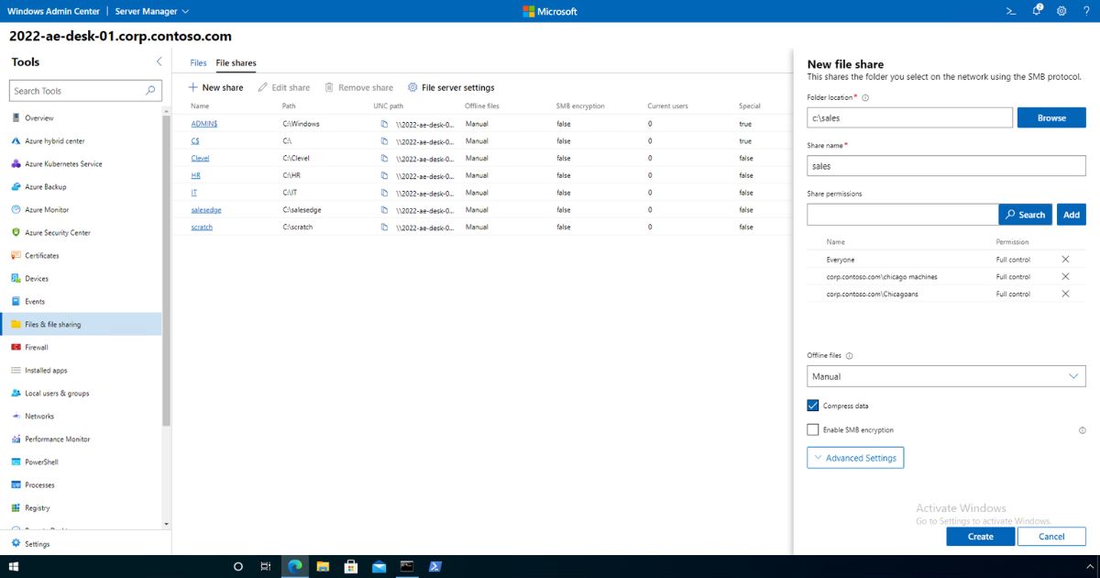Click Edit share in toolbar
This screenshot has height=578, width=1100.
(284, 87)
